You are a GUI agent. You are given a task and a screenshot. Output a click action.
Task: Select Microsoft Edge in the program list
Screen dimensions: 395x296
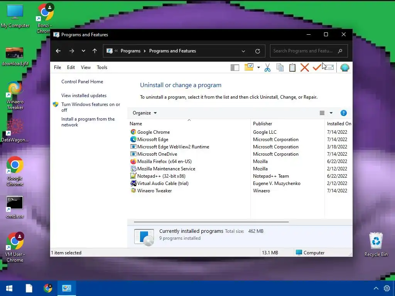(153, 140)
